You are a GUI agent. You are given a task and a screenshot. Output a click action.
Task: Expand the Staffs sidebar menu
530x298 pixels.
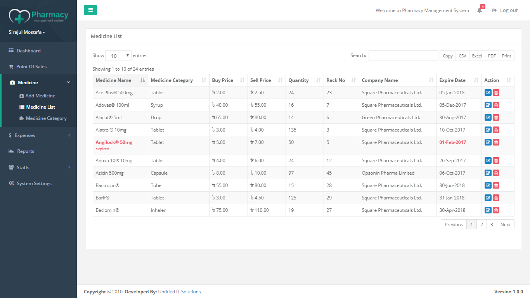point(39,167)
